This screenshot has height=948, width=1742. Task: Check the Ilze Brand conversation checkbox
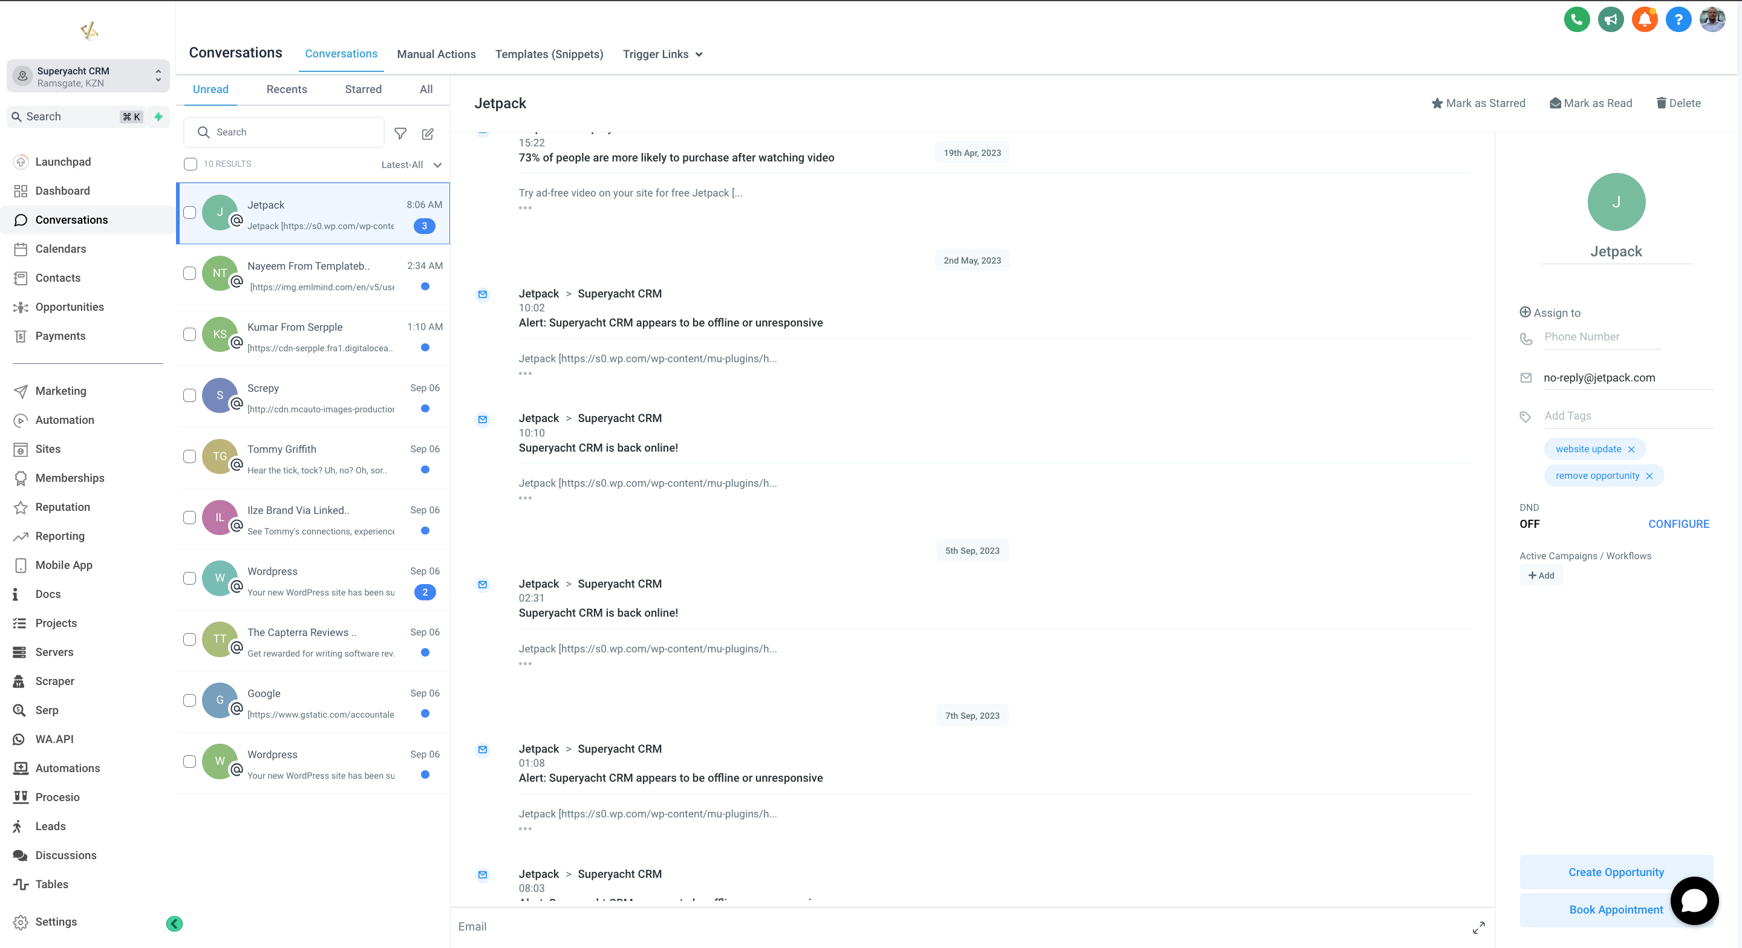pos(190,518)
